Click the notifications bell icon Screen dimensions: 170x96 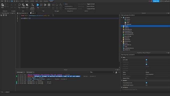151,1
